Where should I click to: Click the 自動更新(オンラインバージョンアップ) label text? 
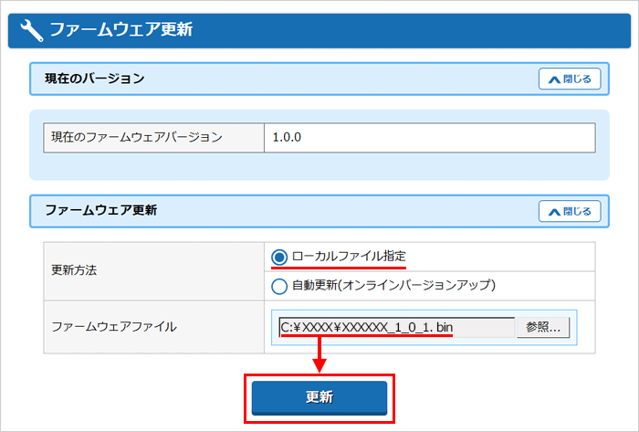pos(393,286)
